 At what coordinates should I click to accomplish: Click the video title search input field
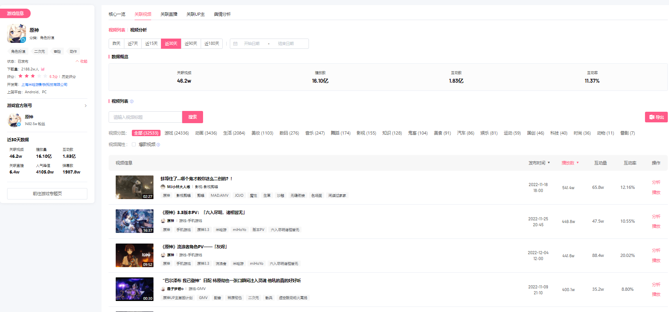click(145, 117)
